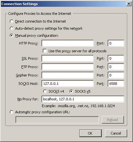Click the HTTP Proxy address field
Screen dimensions: 133x142
pyautogui.click(x=67, y=43)
